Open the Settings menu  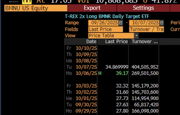(143, 8)
